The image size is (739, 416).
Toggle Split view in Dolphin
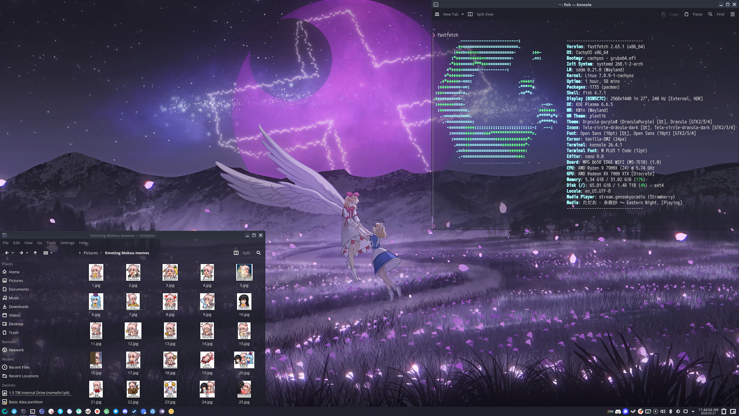pos(242,253)
